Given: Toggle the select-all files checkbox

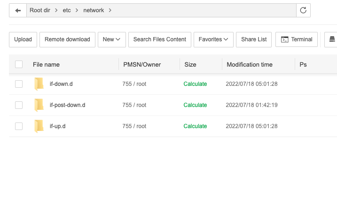Looking at the screenshot, I should click(x=19, y=64).
